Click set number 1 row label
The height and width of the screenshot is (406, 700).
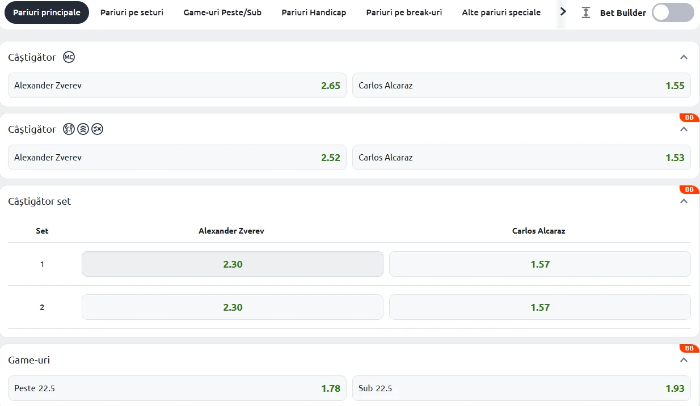click(42, 264)
